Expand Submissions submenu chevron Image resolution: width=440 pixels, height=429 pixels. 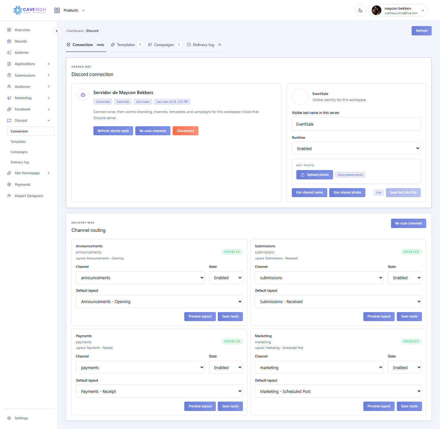[49, 75]
